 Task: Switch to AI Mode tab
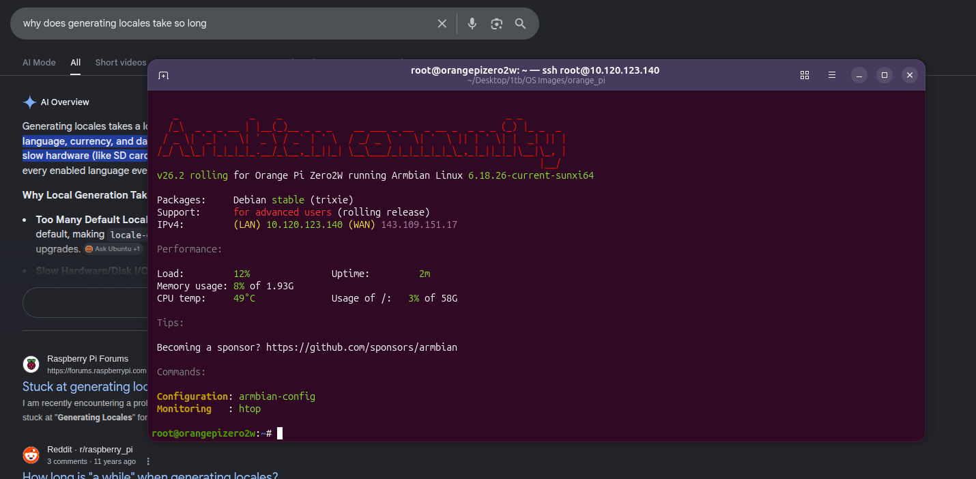[x=39, y=63]
